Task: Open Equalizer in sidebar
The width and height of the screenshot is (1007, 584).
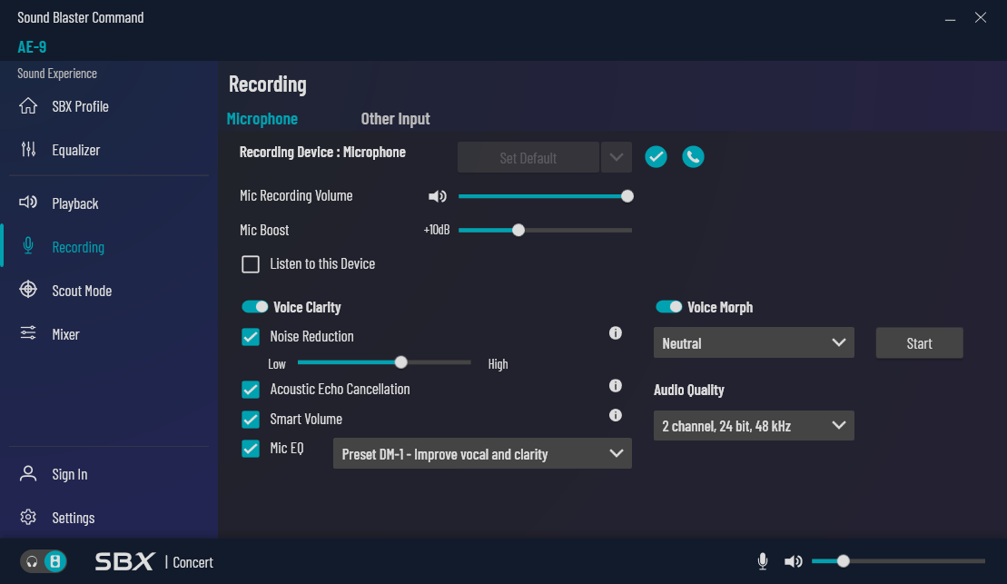Action: (x=75, y=151)
